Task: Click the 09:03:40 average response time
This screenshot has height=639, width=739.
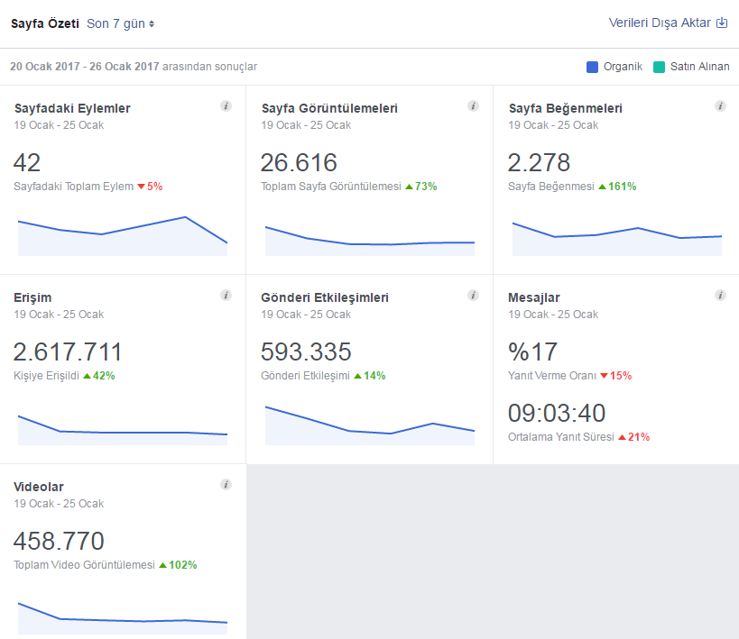Action: (x=557, y=414)
